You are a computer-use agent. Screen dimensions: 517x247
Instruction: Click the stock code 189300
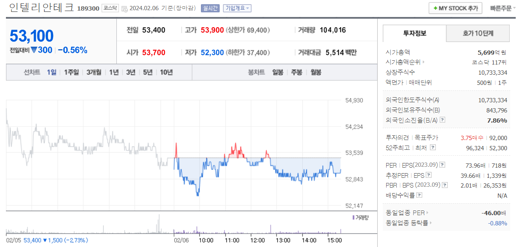pos(88,8)
